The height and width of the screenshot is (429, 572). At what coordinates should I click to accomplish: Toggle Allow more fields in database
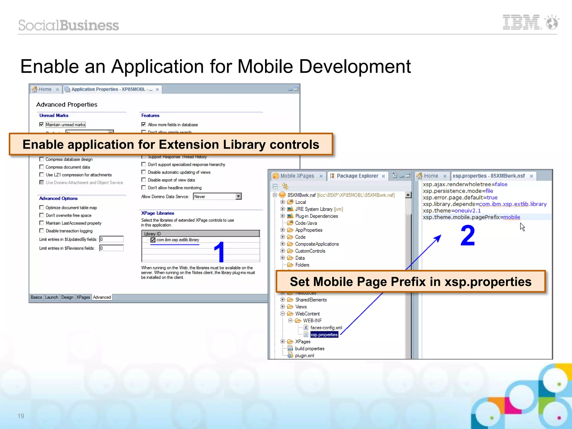point(144,125)
